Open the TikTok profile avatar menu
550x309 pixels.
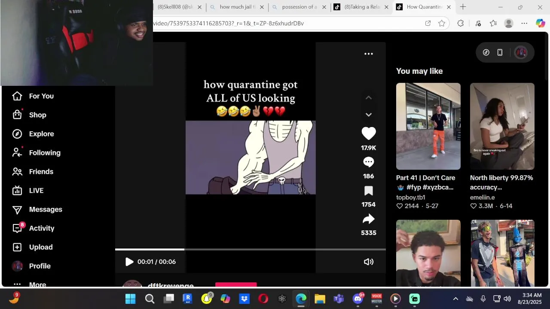pyautogui.click(x=521, y=52)
